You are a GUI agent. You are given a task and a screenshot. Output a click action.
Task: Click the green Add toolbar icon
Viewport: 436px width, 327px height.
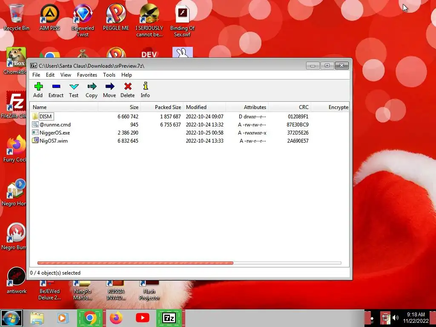38,86
